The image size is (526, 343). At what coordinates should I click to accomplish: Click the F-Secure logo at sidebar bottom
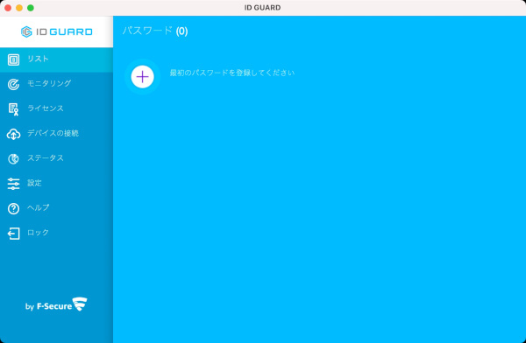pos(56,304)
